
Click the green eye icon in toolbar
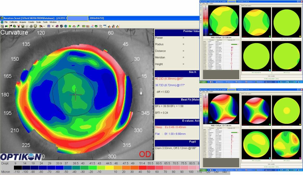click(x=96, y=26)
